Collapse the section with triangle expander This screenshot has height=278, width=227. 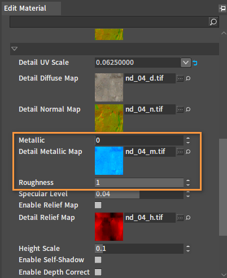click(14, 49)
